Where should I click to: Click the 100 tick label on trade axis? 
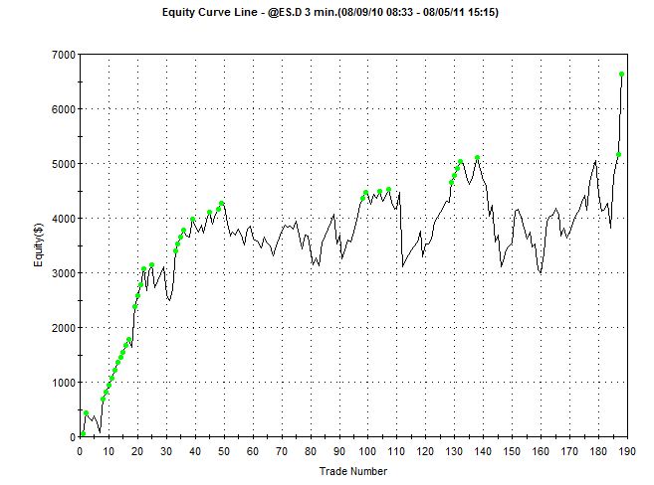368,451
